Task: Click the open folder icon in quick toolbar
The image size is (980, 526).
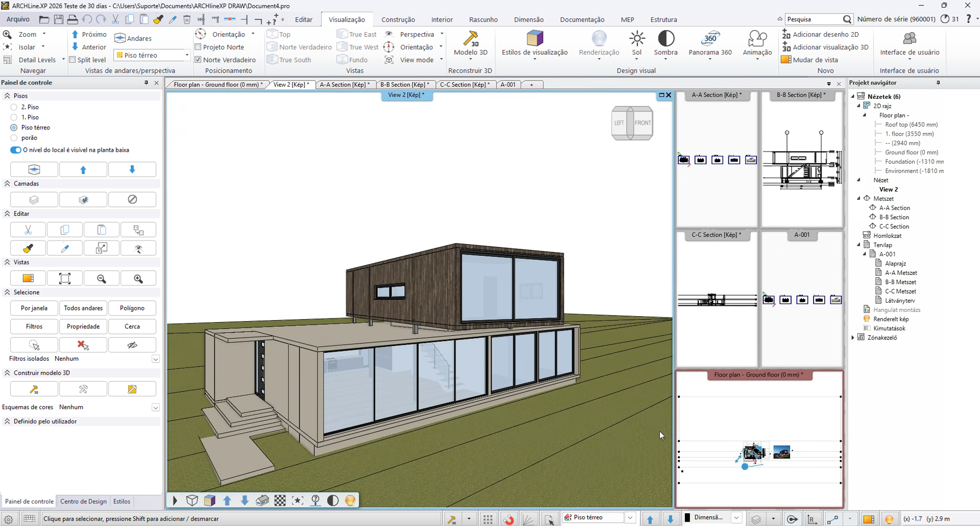Action: (x=44, y=19)
